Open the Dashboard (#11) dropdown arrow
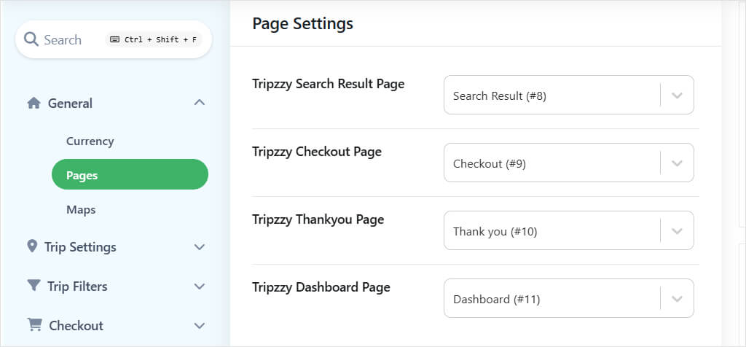The width and height of the screenshot is (746, 347). pyautogui.click(x=677, y=299)
